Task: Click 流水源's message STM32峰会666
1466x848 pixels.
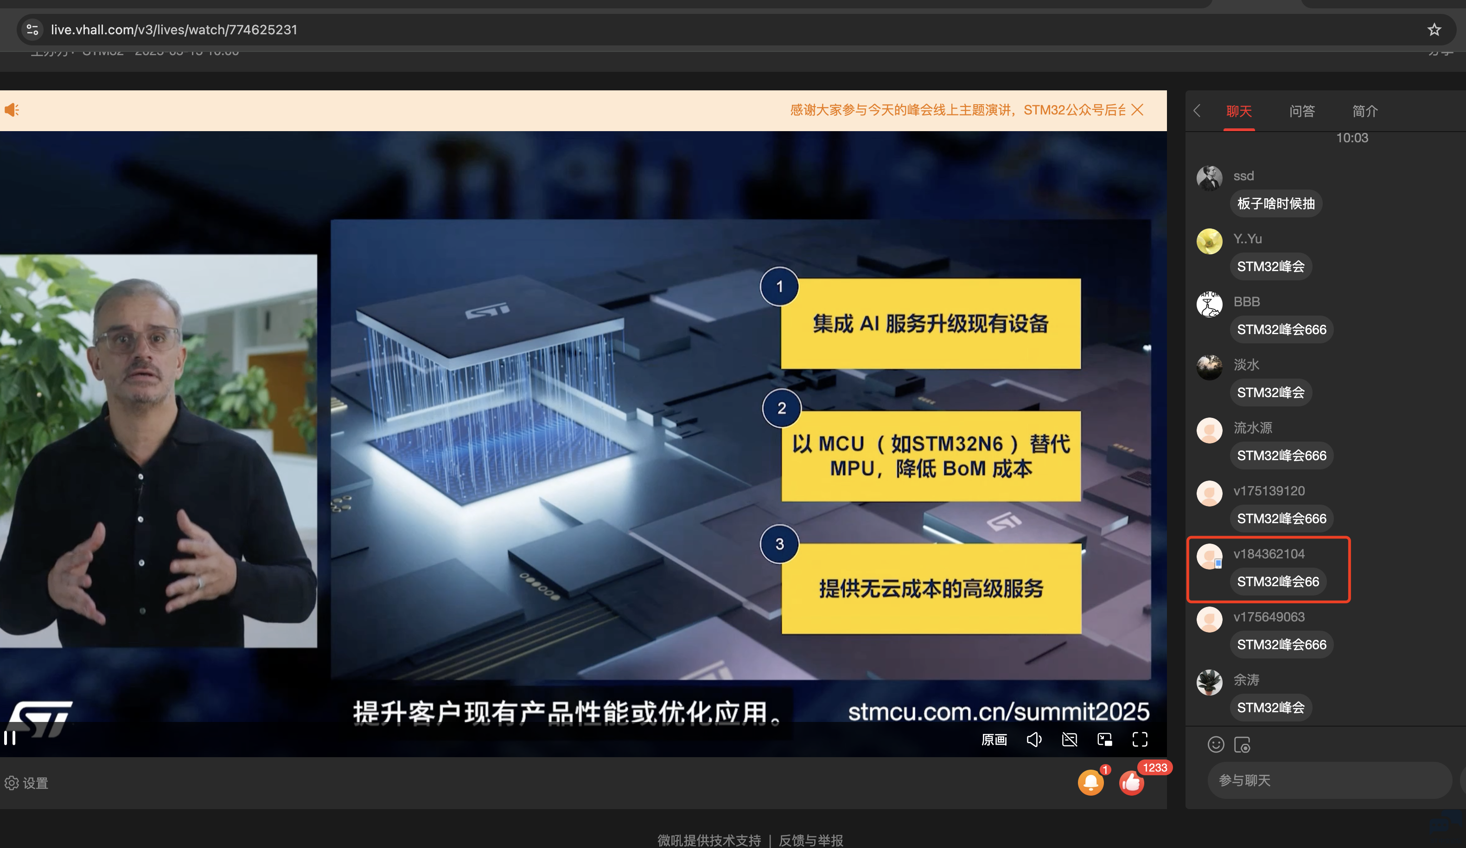Action: coord(1281,456)
